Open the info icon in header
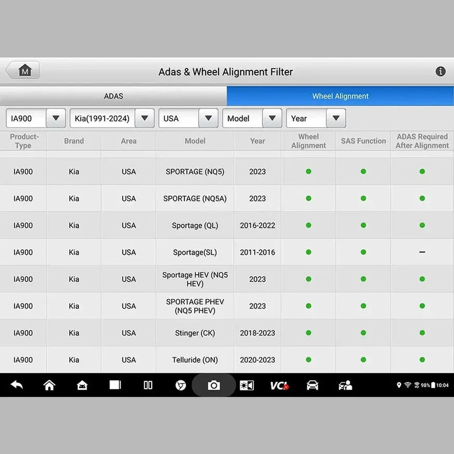Image resolution: width=454 pixels, height=454 pixels. pos(440,72)
